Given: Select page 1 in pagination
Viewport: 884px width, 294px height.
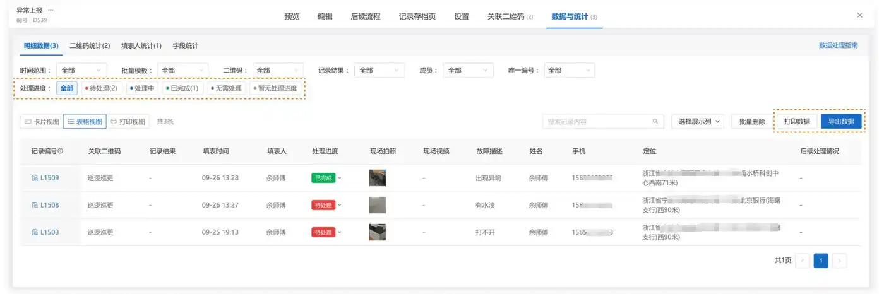Looking at the screenshot, I should [x=821, y=261].
